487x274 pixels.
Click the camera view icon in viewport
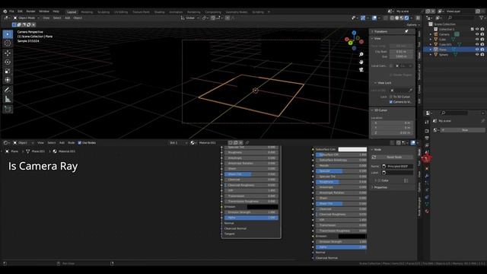(361, 70)
